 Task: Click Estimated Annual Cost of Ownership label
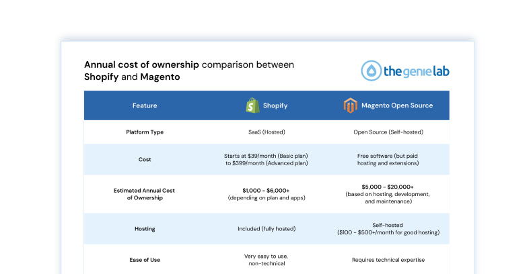(145, 194)
